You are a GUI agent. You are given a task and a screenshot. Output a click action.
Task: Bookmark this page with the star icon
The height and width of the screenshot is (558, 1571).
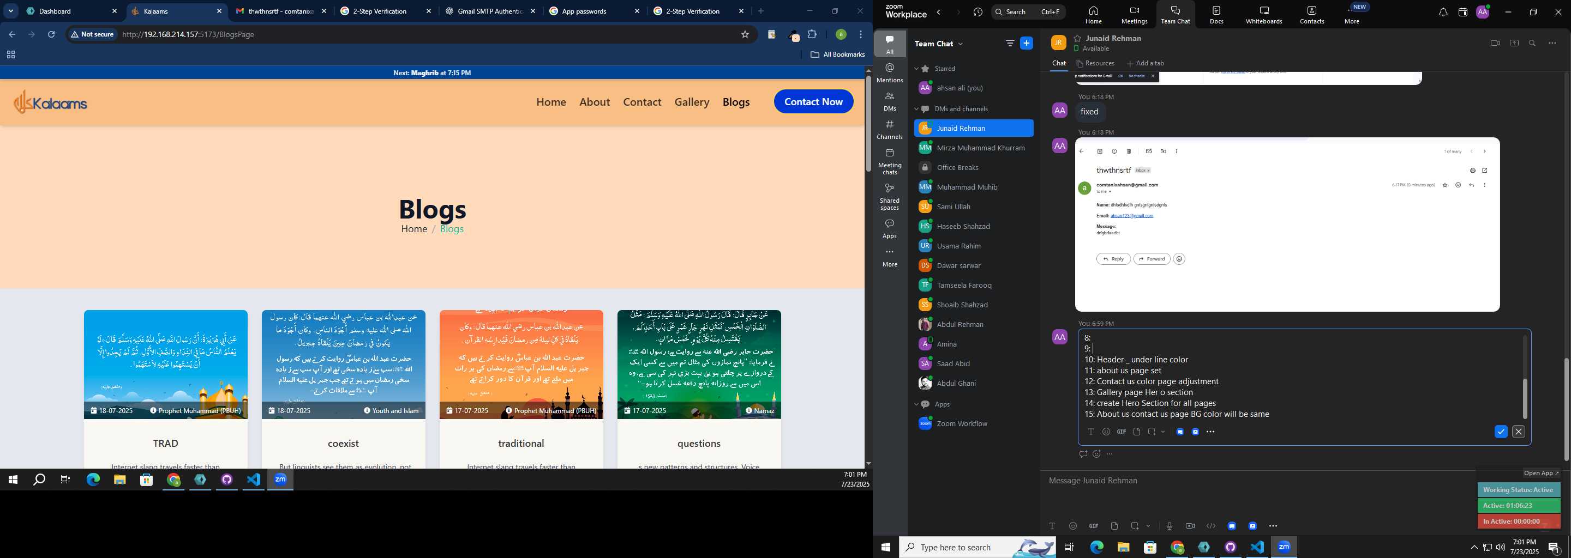(745, 35)
